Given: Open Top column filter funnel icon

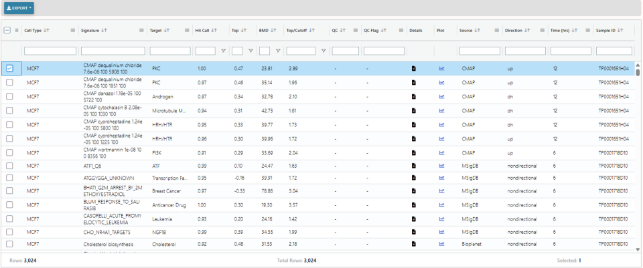Looking at the screenshot, I should (x=251, y=51).
